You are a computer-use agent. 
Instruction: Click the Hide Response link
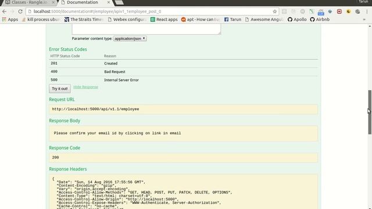tap(85, 87)
